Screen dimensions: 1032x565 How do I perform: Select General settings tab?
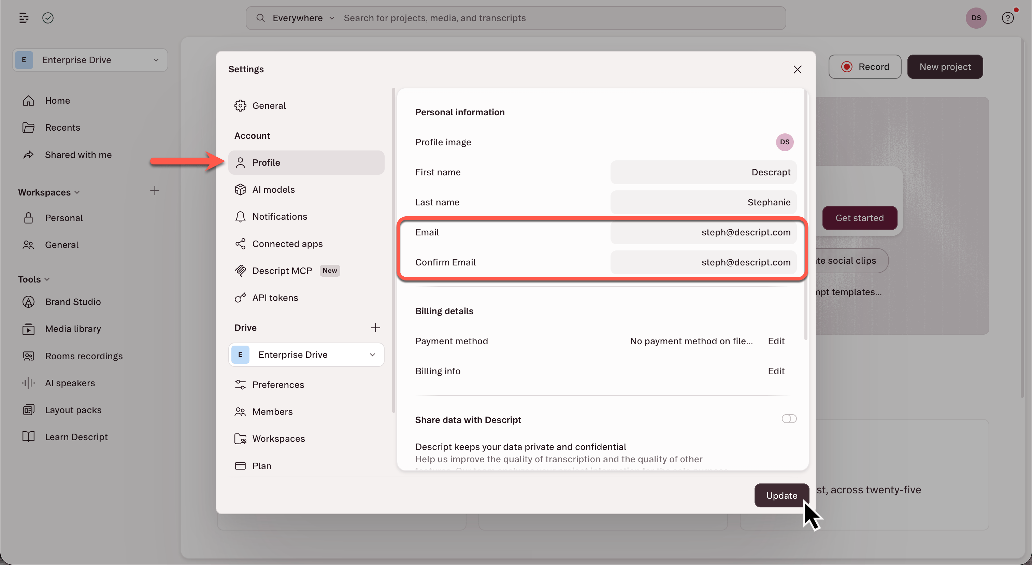[x=306, y=106]
